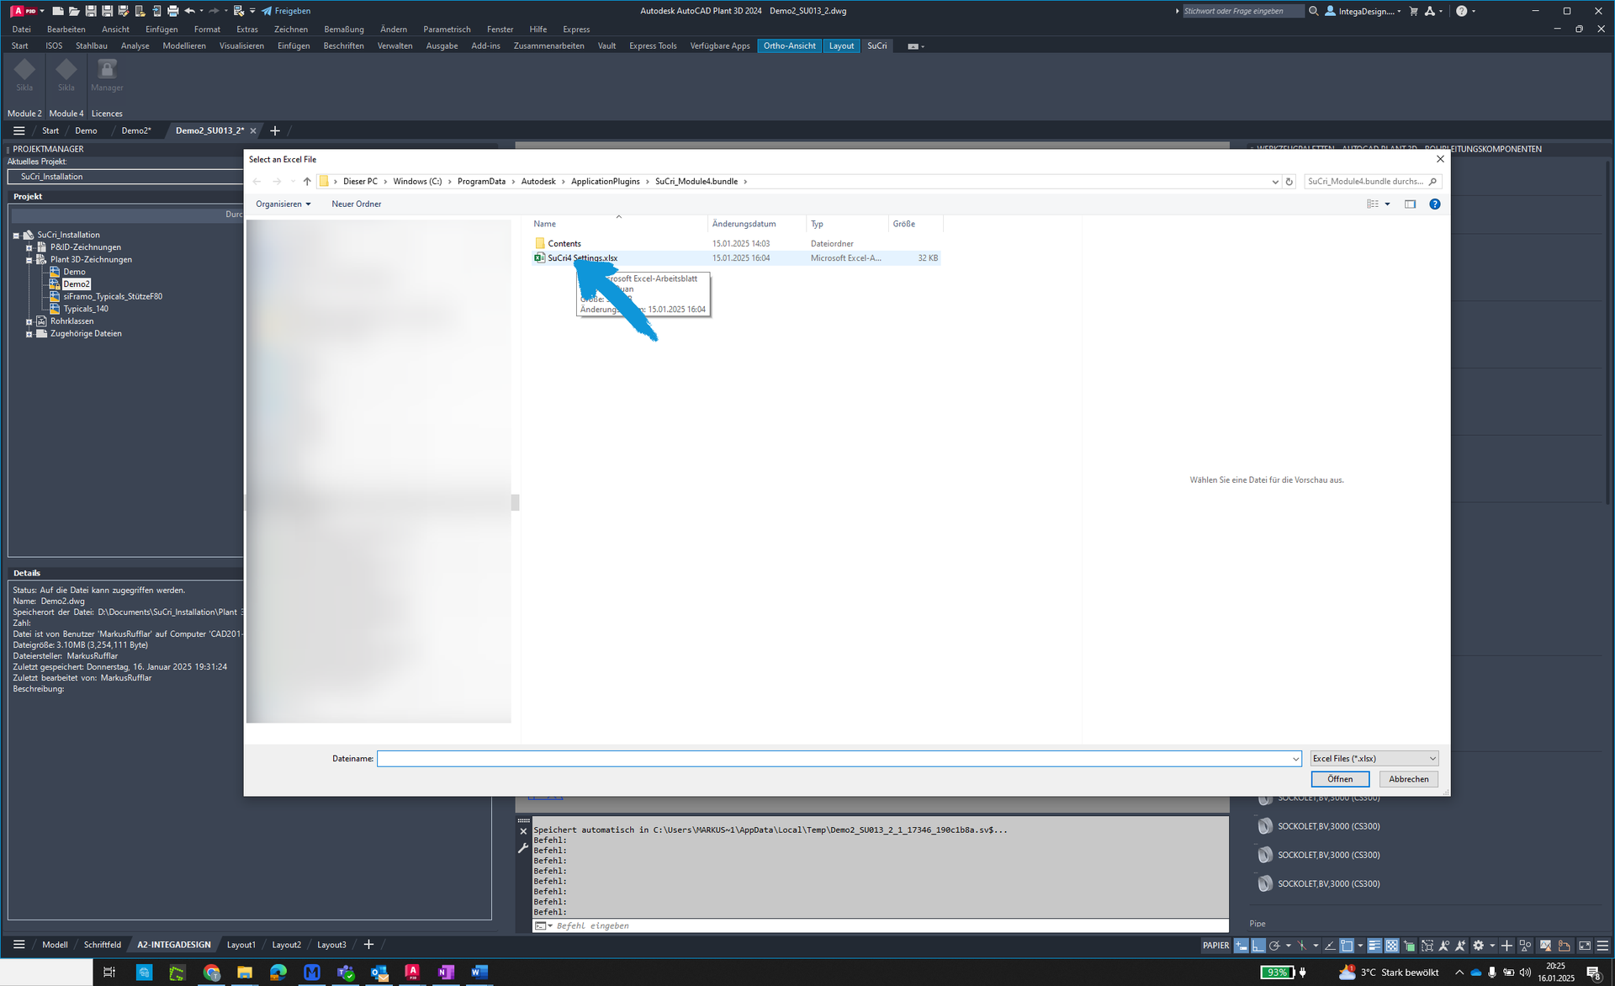Screen dimensions: 1615x986
Task: Open the drawing tabs hamburger menu
Action: point(19,130)
